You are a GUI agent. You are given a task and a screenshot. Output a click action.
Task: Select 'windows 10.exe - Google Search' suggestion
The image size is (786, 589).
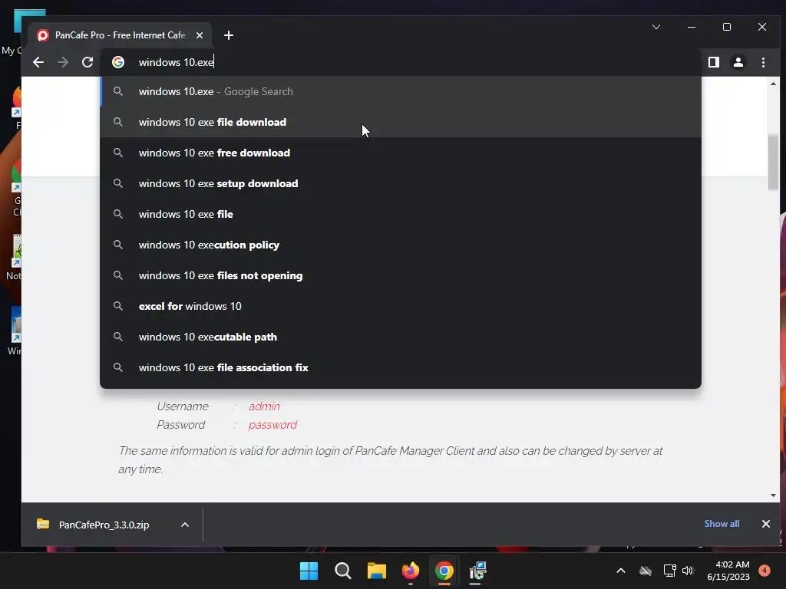[401, 91]
